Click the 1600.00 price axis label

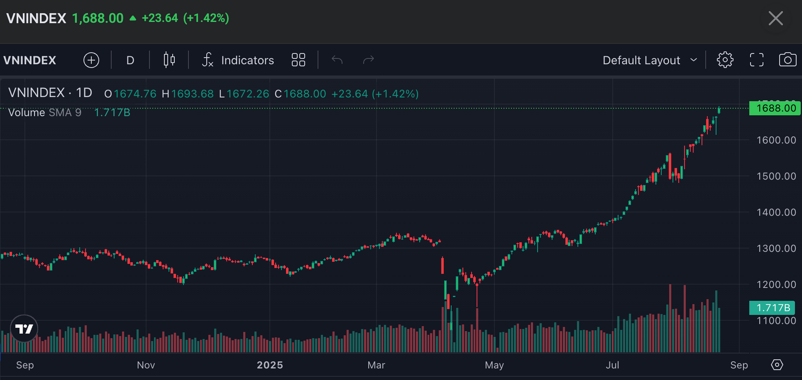(776, 140)
